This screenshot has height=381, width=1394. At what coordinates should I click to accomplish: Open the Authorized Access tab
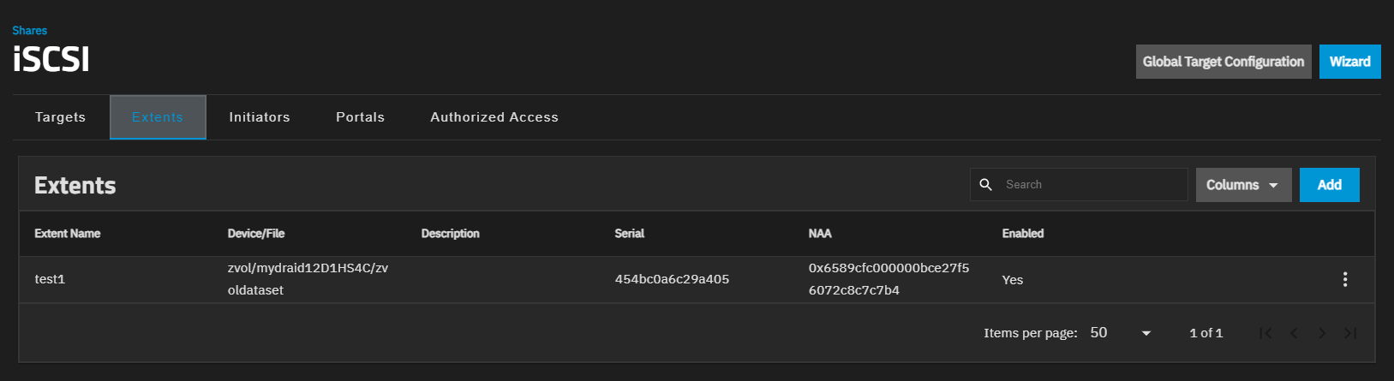(494, 117)
